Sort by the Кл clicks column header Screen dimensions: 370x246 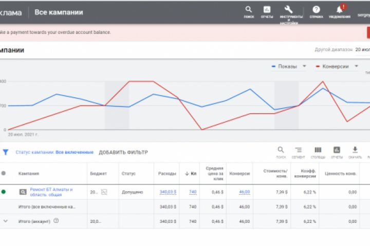coord(191,174)
